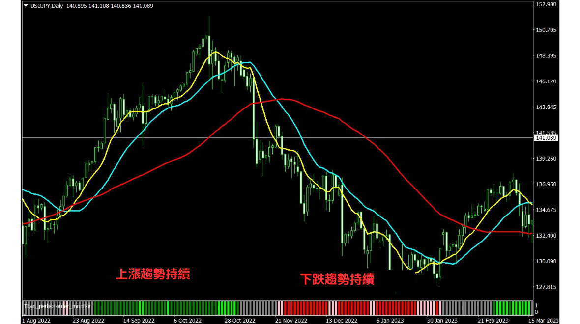Click the 13 Dec 2022 date label
The width and height of the screenshot is (580, 324).
click(x=342, y=320)
